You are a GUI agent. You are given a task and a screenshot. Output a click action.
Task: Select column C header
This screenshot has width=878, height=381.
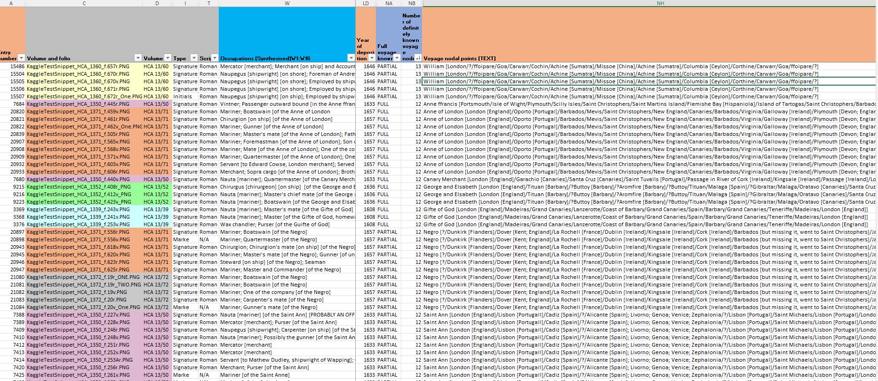(84, 3)
